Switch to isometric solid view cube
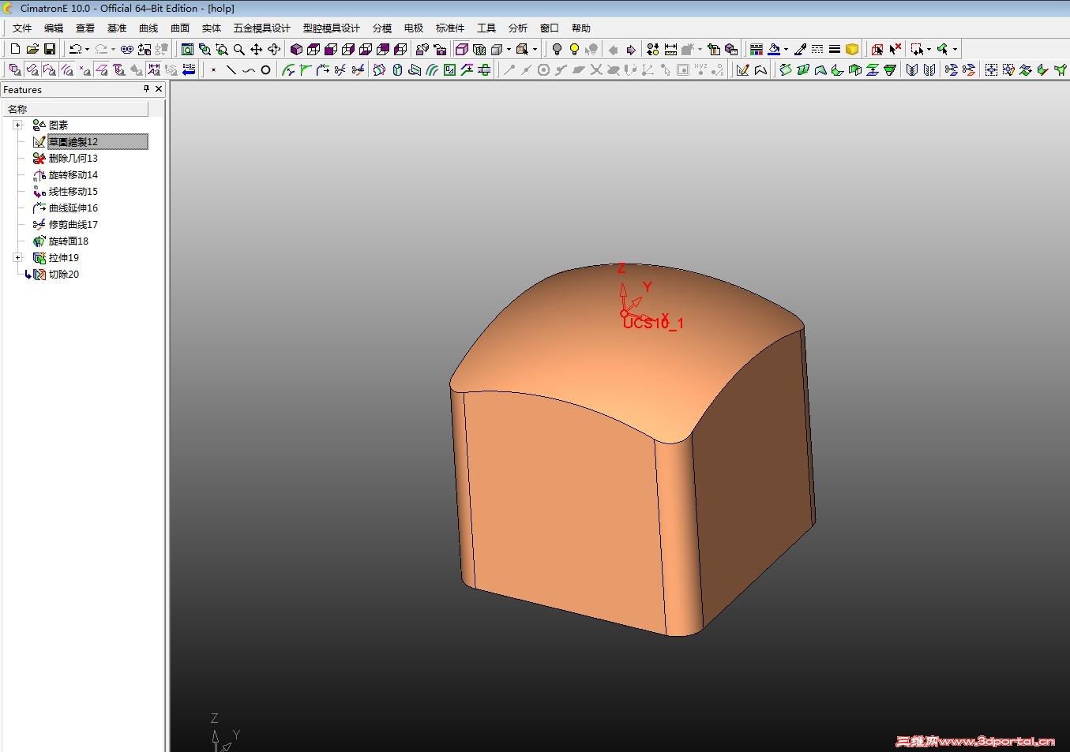Viewport: 1070px width, 752px height. point(297,49)
